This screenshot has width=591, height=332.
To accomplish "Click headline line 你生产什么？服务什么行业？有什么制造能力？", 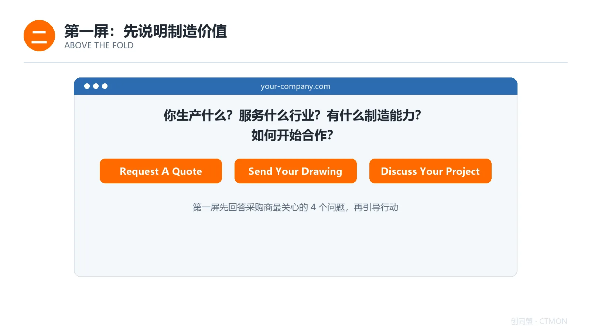I will point(293,115).
